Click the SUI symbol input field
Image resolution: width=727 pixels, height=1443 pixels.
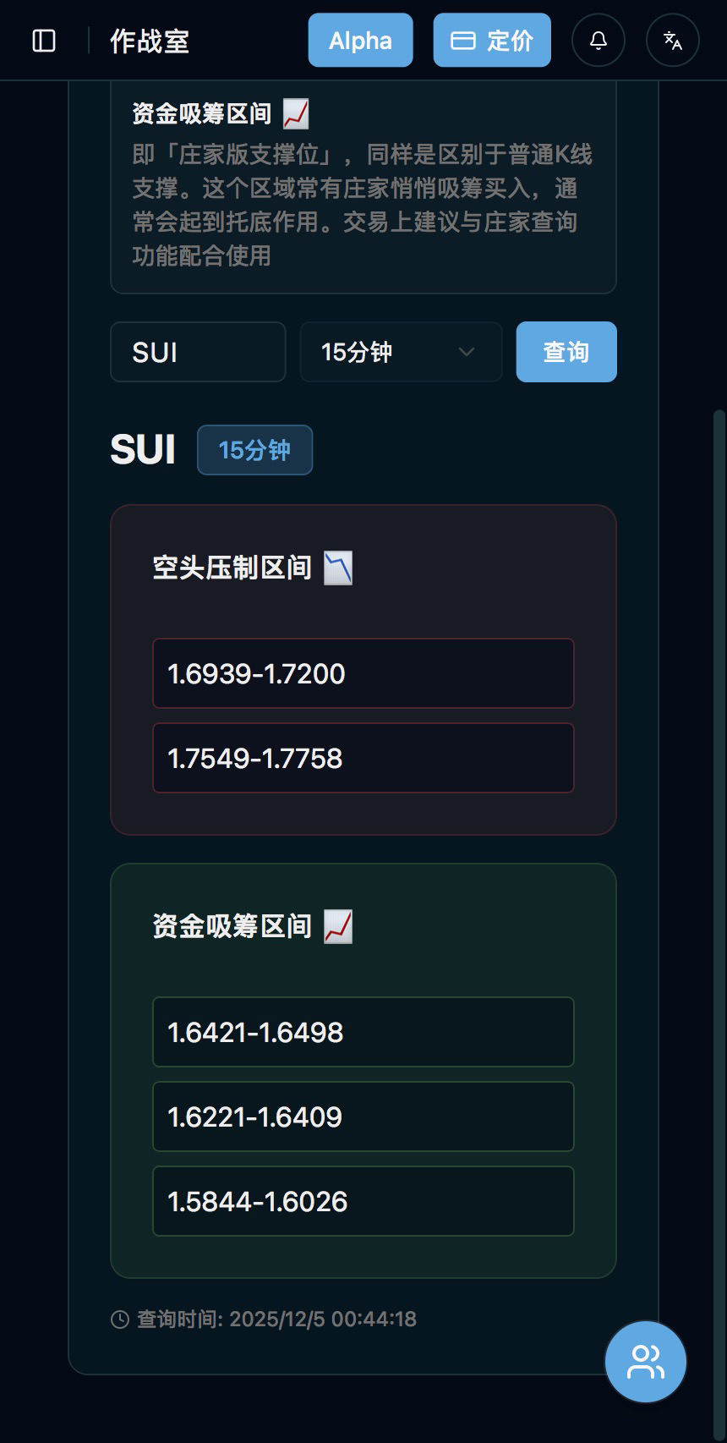pyautogui.click(x=198, y=352)
